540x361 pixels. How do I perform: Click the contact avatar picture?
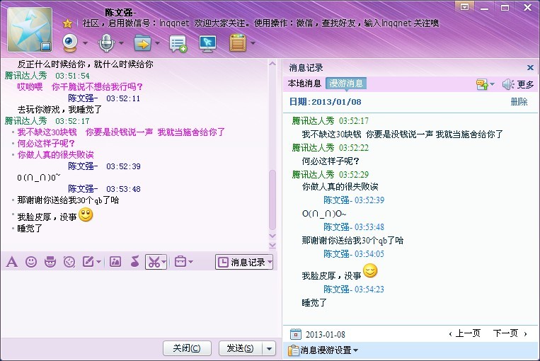(30, 30)
